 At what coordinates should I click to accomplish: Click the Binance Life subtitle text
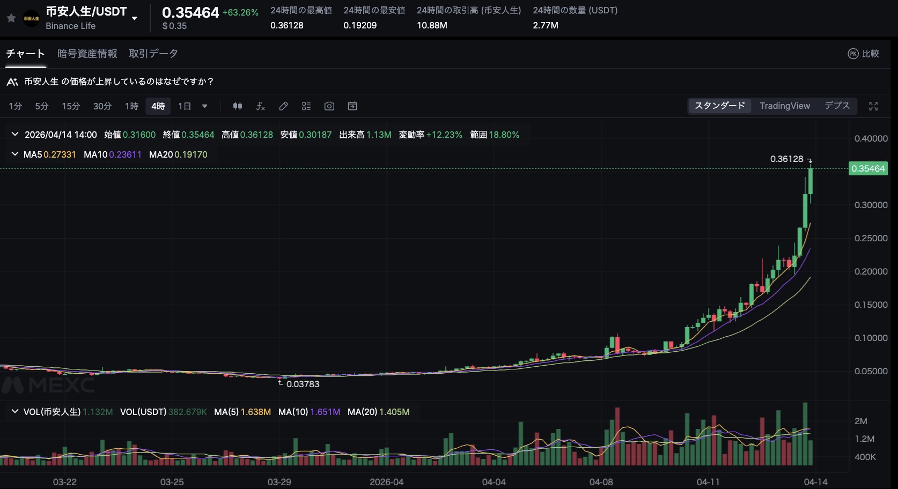click(x=70, y=26)
